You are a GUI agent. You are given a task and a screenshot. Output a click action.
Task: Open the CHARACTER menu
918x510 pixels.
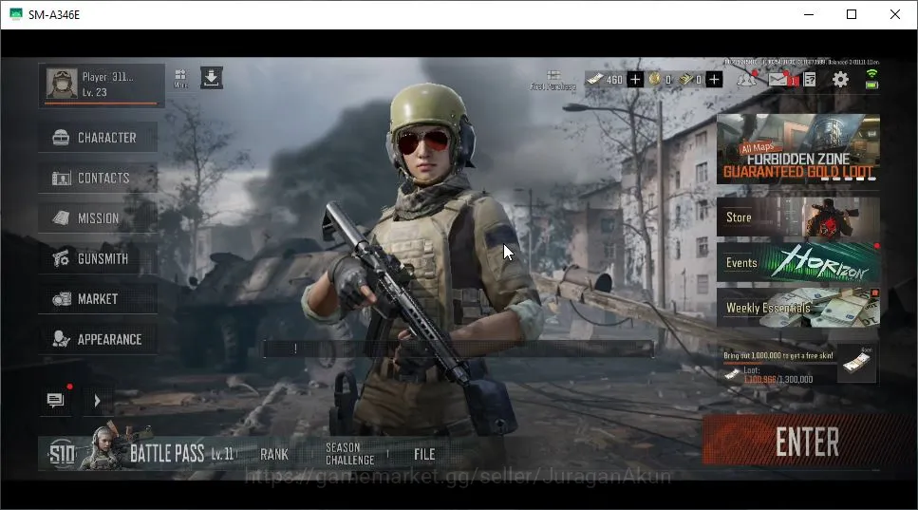(x=98, y=138)
